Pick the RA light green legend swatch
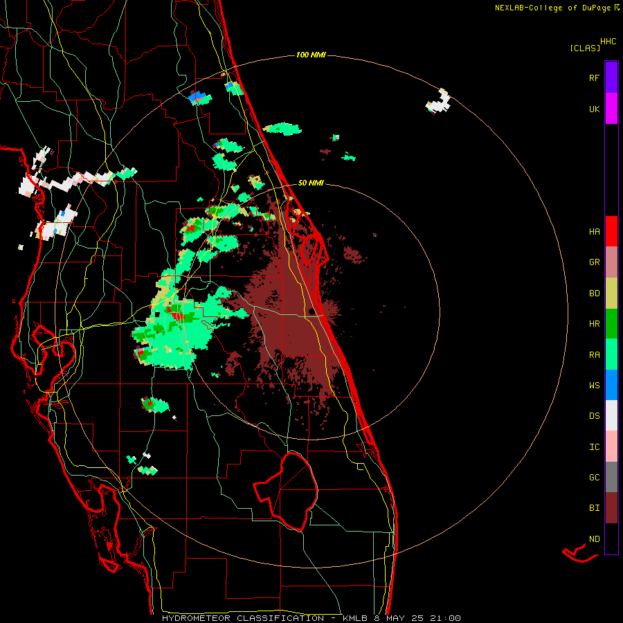The width and height of the screenshot is (623, 623). pyautogui.click(x=611, y=354)
